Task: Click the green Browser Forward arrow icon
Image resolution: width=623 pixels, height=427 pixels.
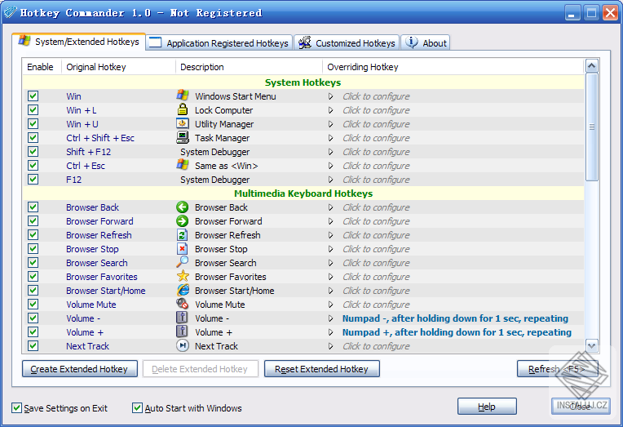Action: point(183,221)
